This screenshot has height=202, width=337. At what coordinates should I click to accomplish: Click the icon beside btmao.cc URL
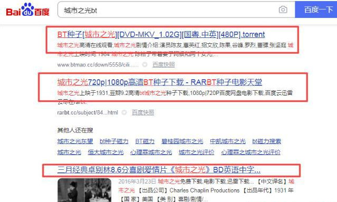pos(145,64)
